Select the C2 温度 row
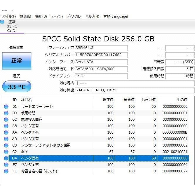Image resolution: width=195 pixels, height=195 pixels. point(96,152)
